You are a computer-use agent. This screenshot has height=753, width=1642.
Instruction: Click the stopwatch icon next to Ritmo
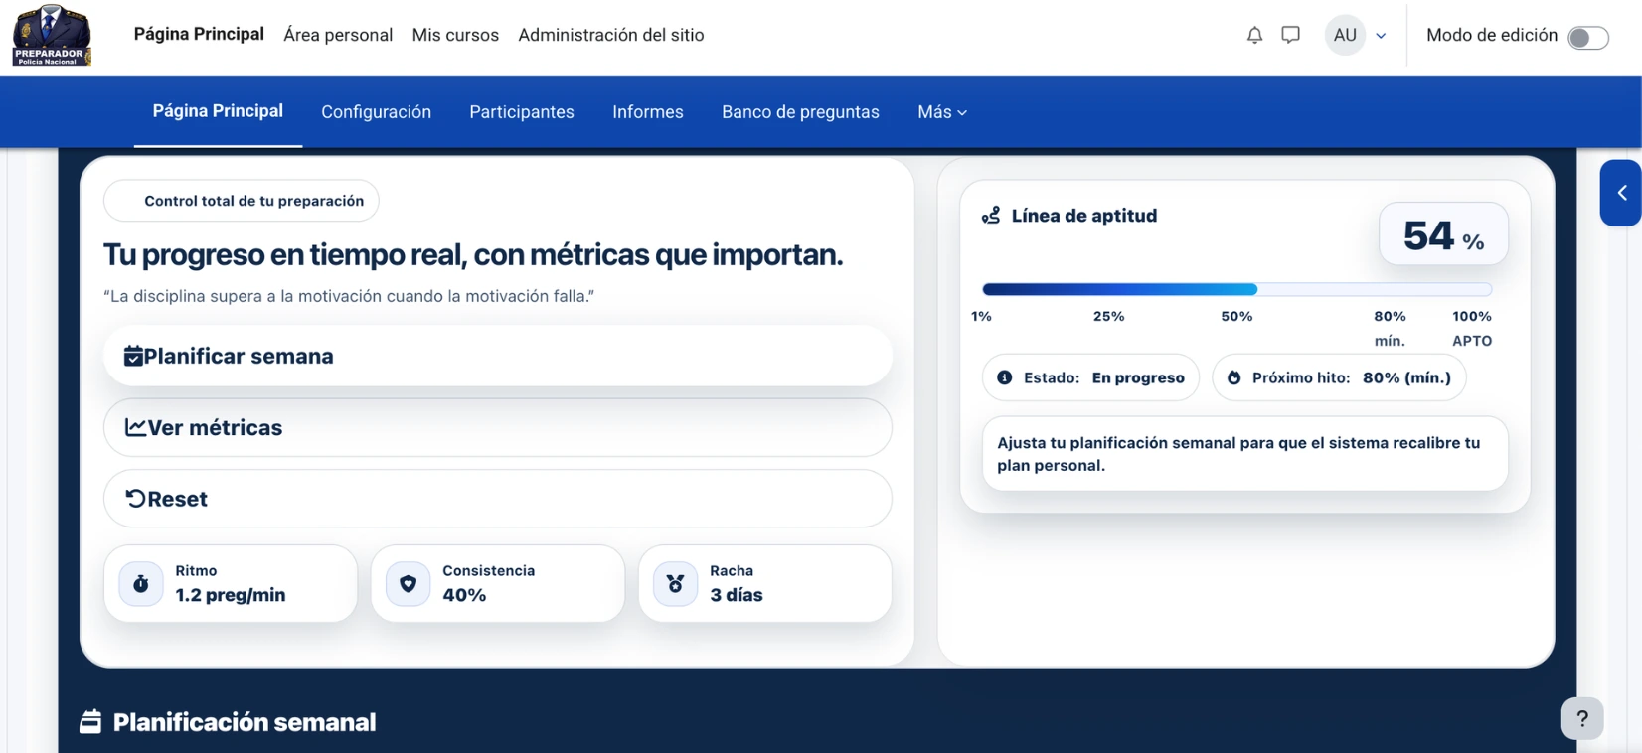[141, 584]
